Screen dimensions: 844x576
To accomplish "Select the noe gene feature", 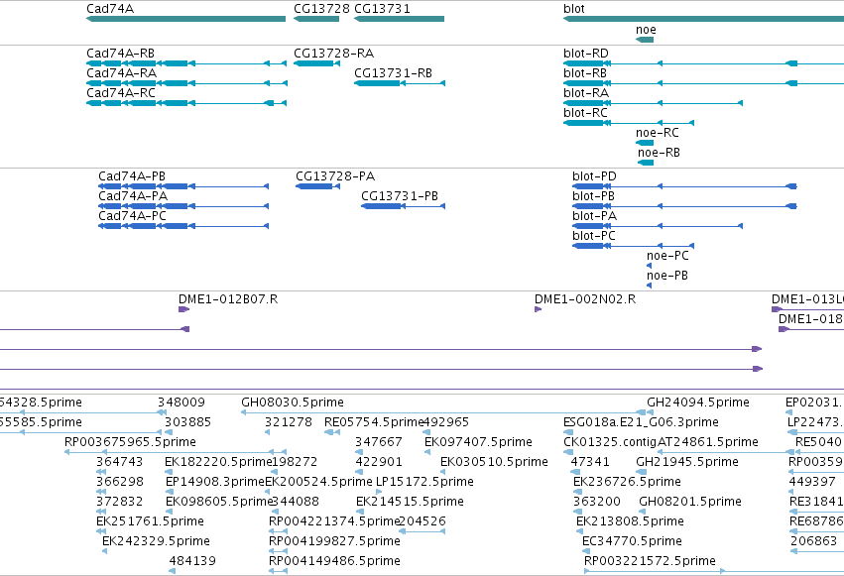I will [x=645, y=40].
